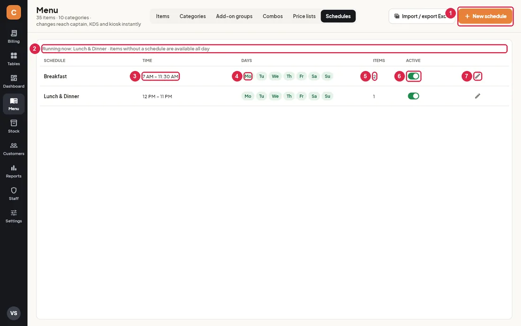The width and height of the screenshot is (521, 326).
Task: Select the Menu sidebar icon
Action: coord(14,104)
